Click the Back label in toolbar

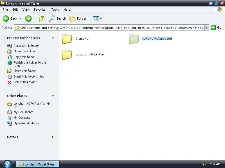[x=14, y=18]
